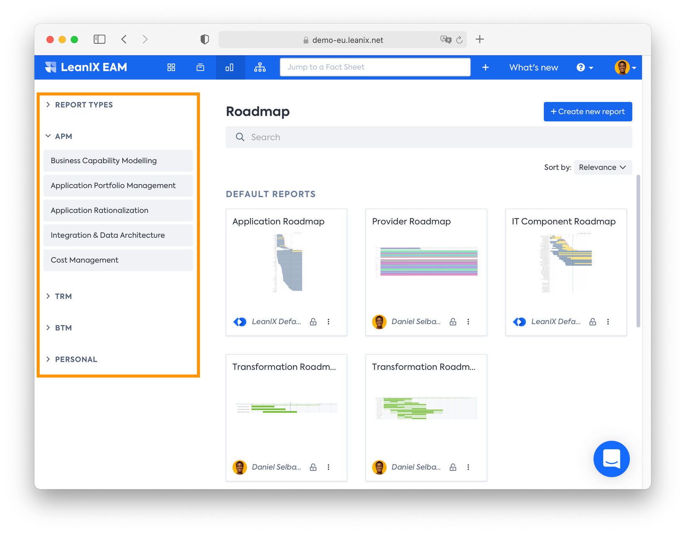Open three-dot menu on Application Roadmap card

(x=329, y=322)
